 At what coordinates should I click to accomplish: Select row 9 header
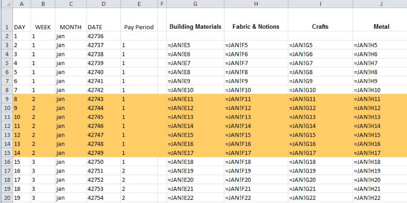point(7,99)
